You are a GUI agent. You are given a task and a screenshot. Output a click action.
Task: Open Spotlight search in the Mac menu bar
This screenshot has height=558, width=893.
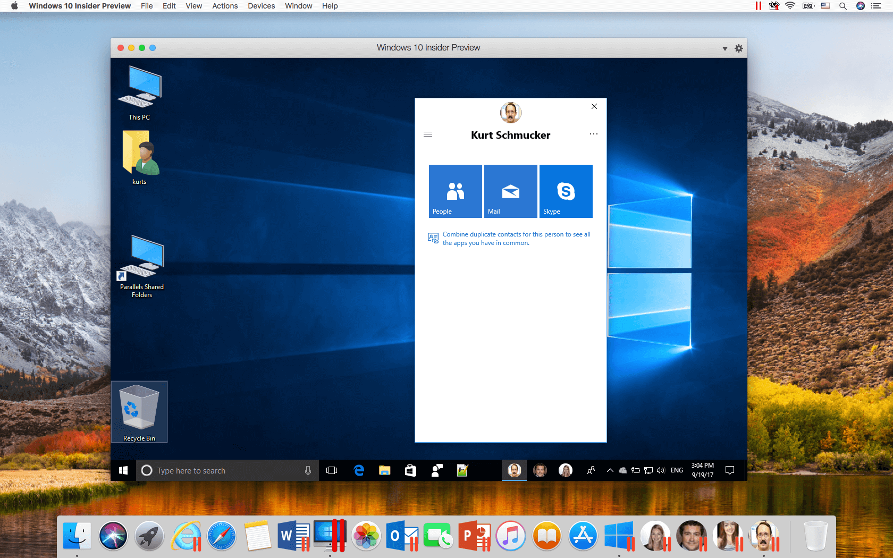point(843,6)
